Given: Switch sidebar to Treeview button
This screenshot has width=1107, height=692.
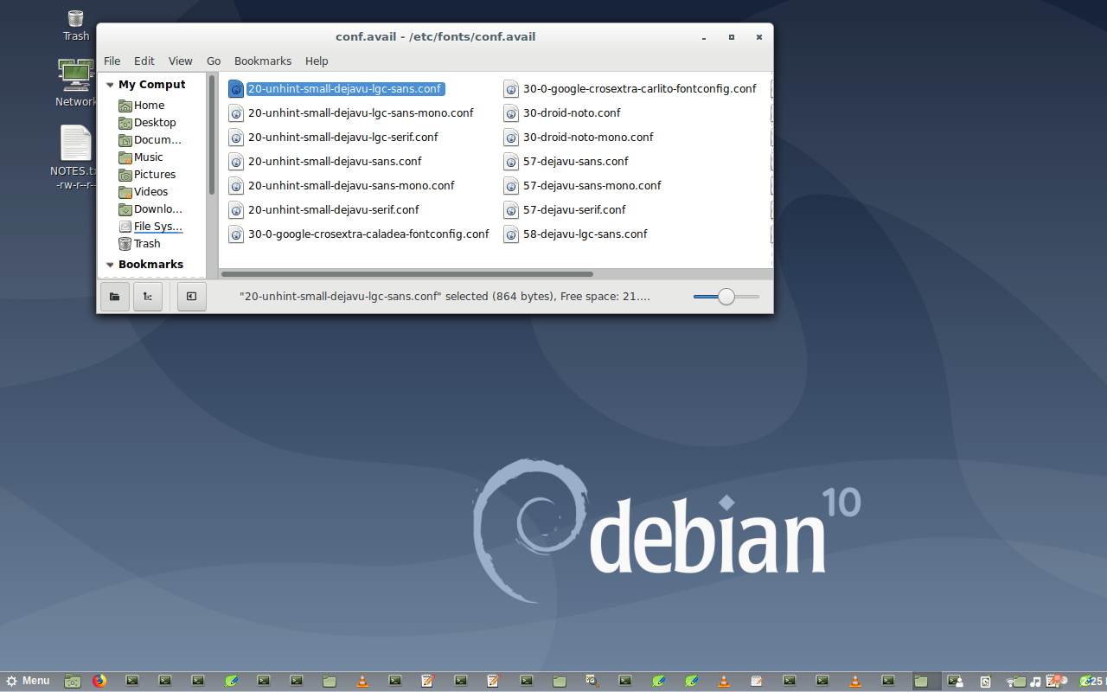Looking at the screenshot, I should click(147, 297).
